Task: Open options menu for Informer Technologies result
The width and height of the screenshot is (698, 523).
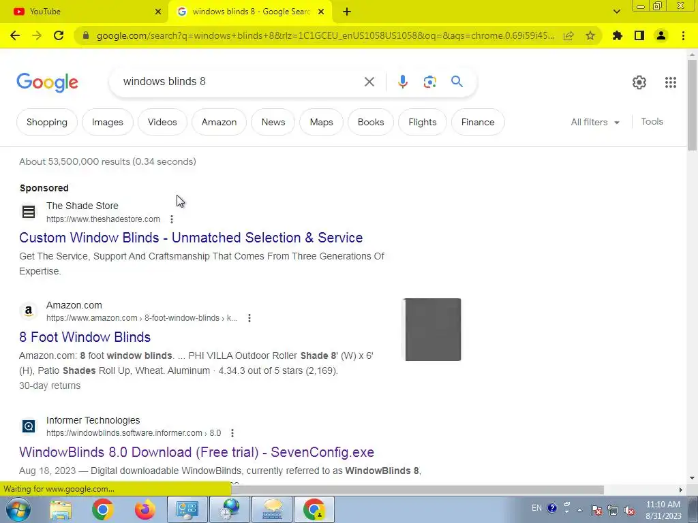Action: pyautogui.click(x=232, y=432)
